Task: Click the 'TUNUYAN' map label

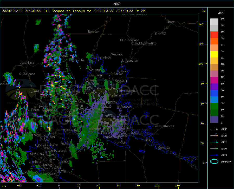Action: click(60, 172)
